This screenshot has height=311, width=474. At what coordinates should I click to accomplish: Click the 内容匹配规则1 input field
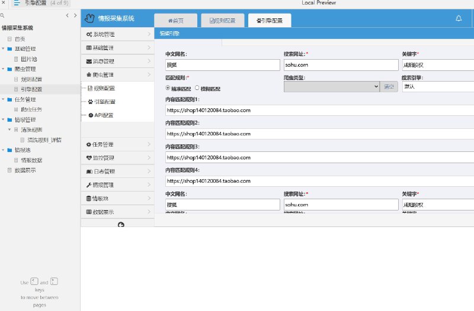point(319,111)
